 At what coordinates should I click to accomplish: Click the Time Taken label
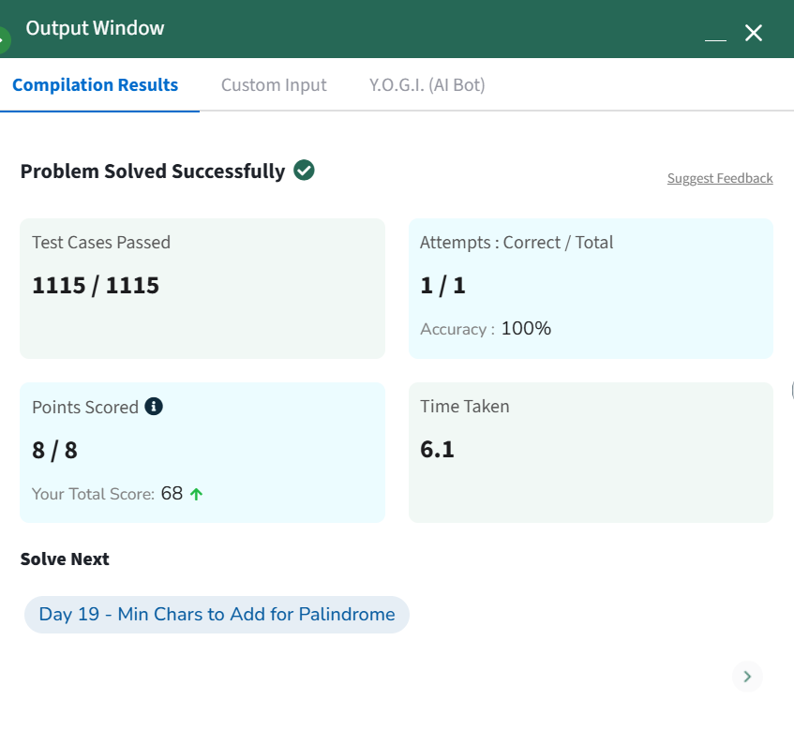(x=465, y=407)
